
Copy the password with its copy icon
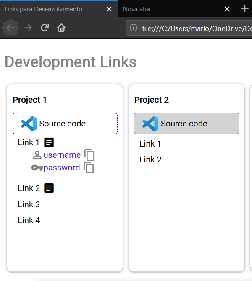pyautogui.click(x=89, y=168)
